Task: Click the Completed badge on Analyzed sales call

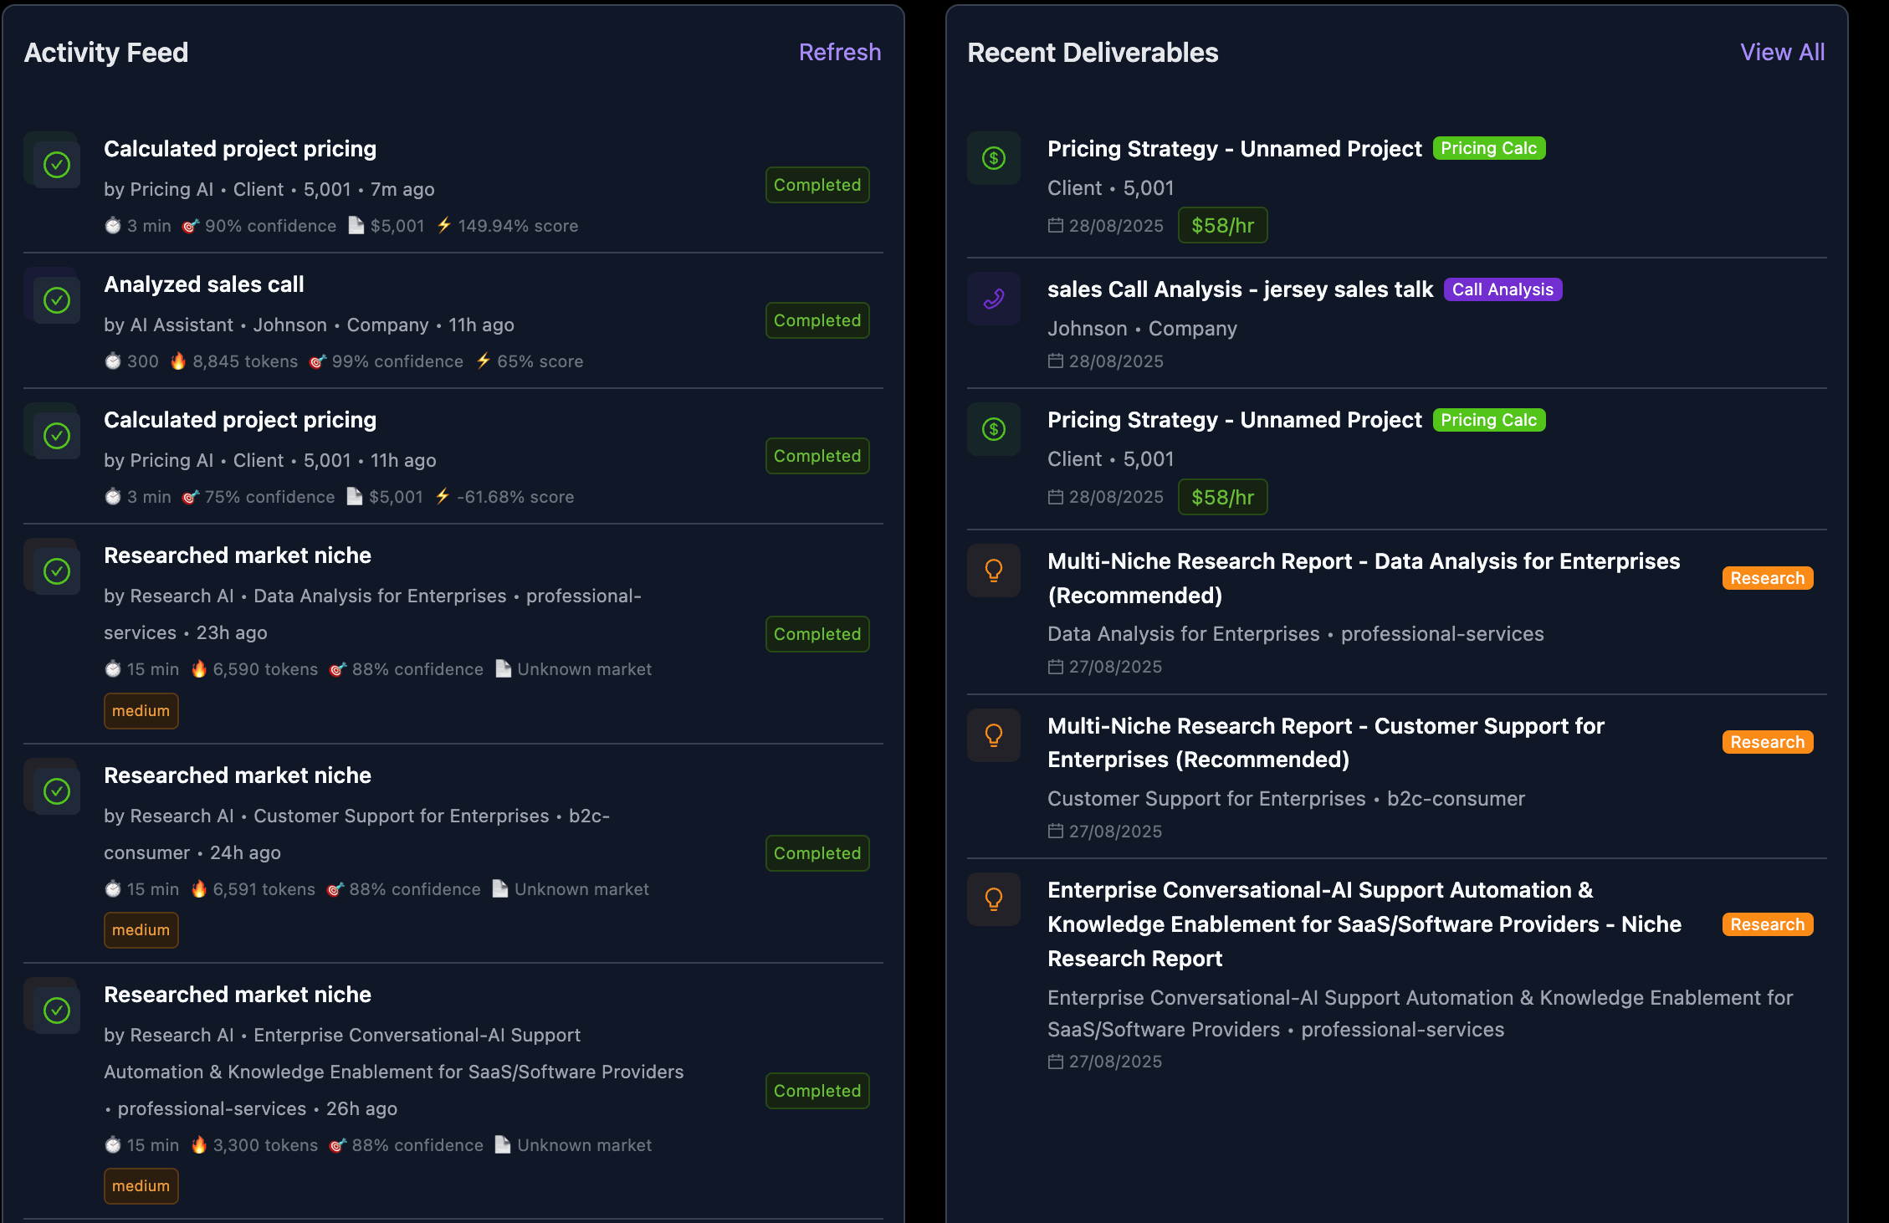Action: pos(817,320)
